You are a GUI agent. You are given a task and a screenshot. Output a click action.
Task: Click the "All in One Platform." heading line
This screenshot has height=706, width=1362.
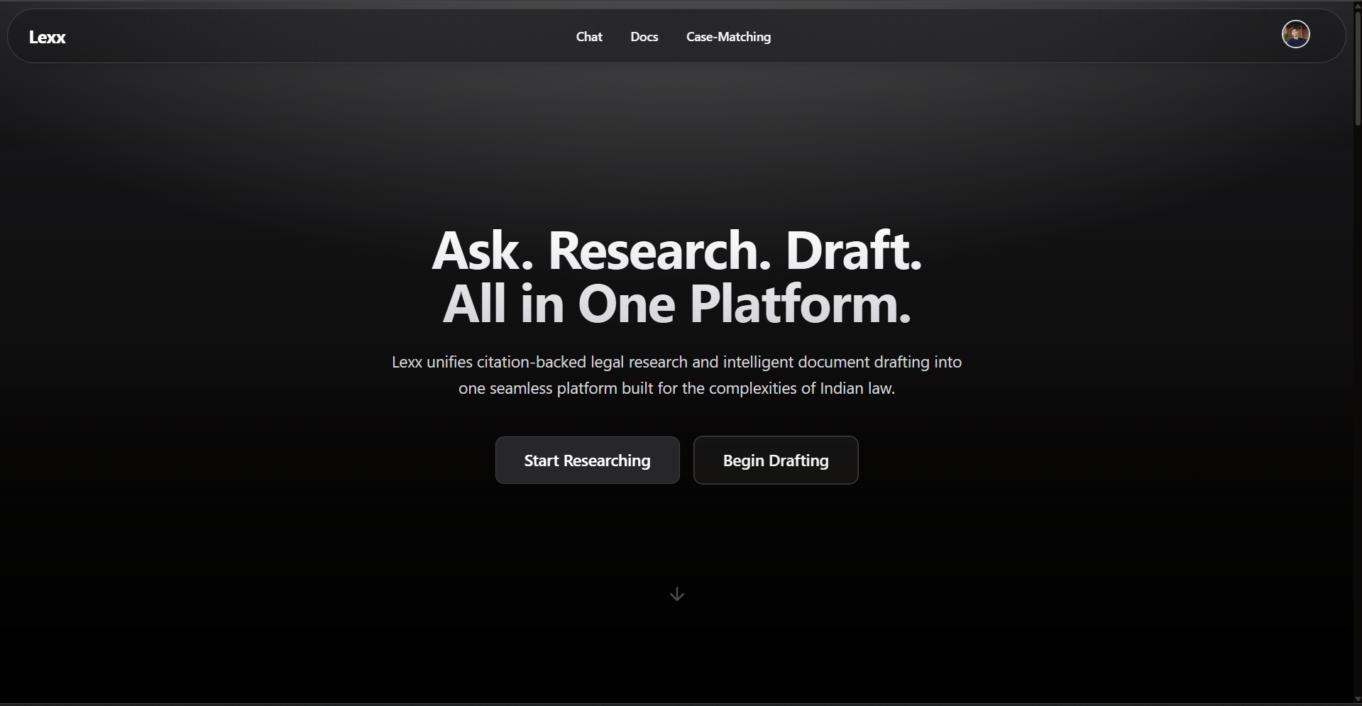pos(676,304)
